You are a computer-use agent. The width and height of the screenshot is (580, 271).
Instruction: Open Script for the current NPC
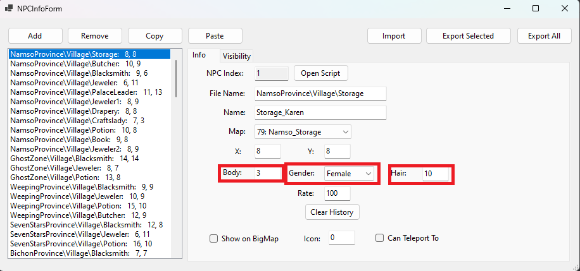pos(320,73)
